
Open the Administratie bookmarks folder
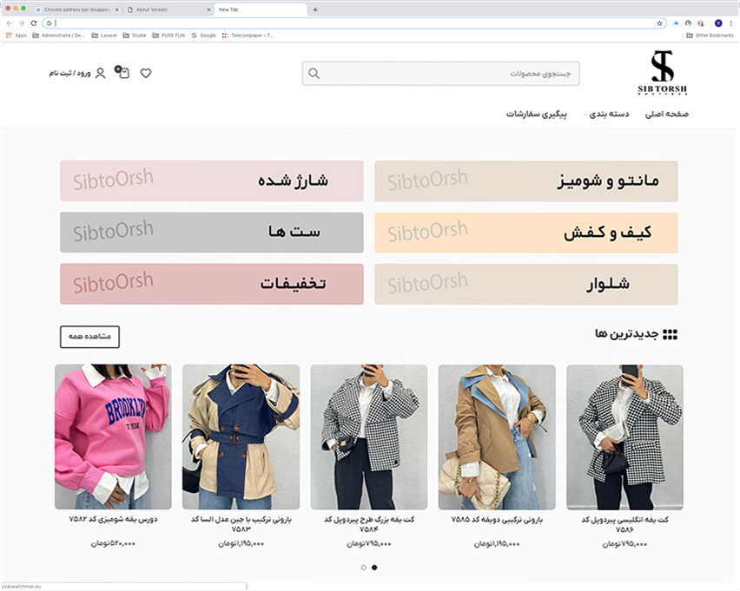(x=58, y=36)
